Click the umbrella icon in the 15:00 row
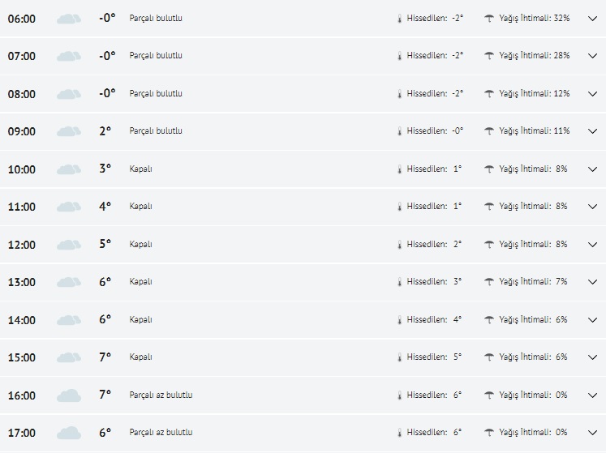Image resolution: width=606 pixels, height=453 pixels. point(489,357)
